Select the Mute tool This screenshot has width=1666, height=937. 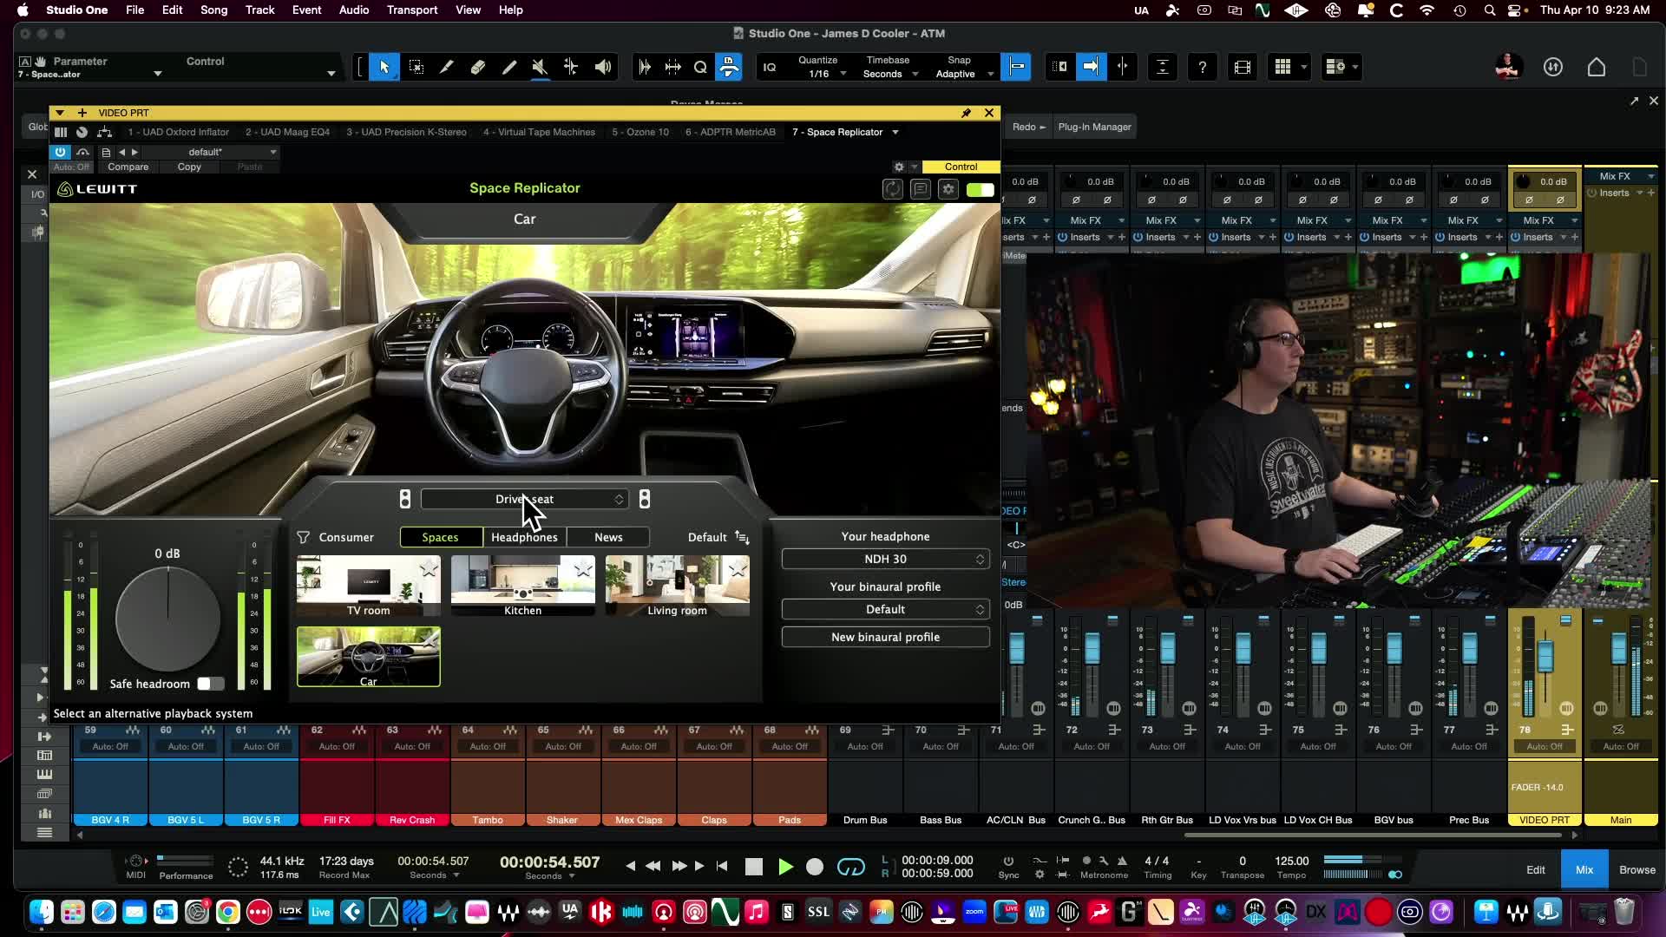click(540, 67)
